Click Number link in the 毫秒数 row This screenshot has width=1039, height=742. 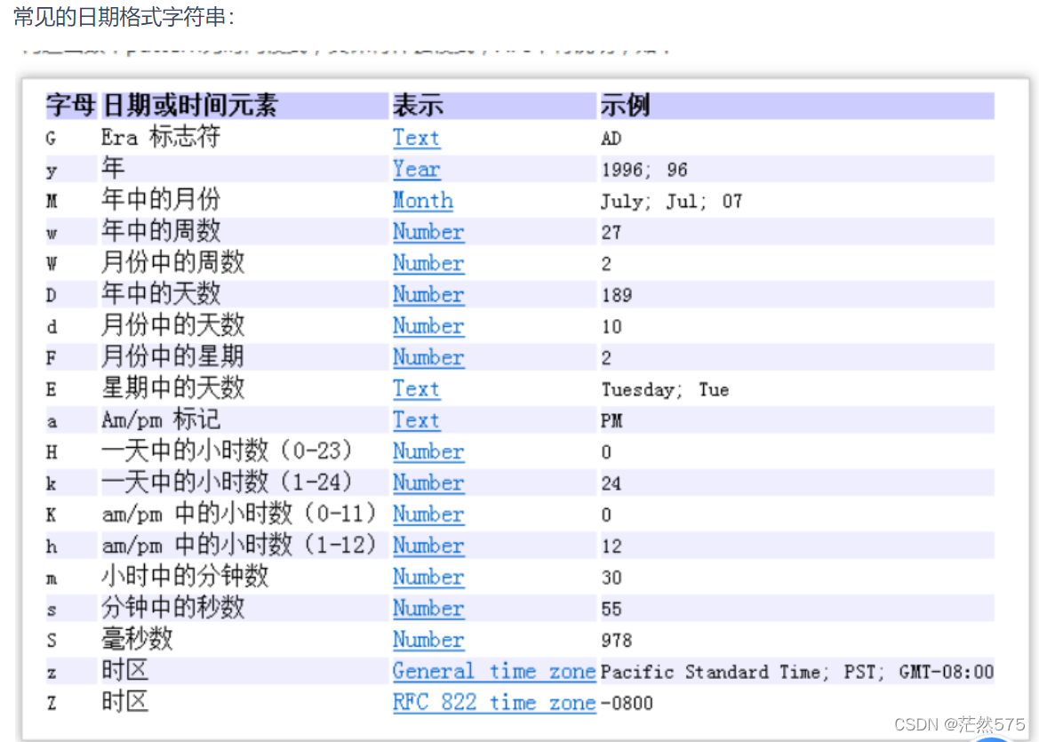428,640
